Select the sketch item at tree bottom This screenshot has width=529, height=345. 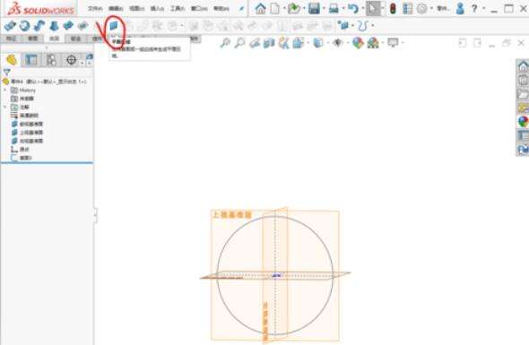click(x=22, y=158)
